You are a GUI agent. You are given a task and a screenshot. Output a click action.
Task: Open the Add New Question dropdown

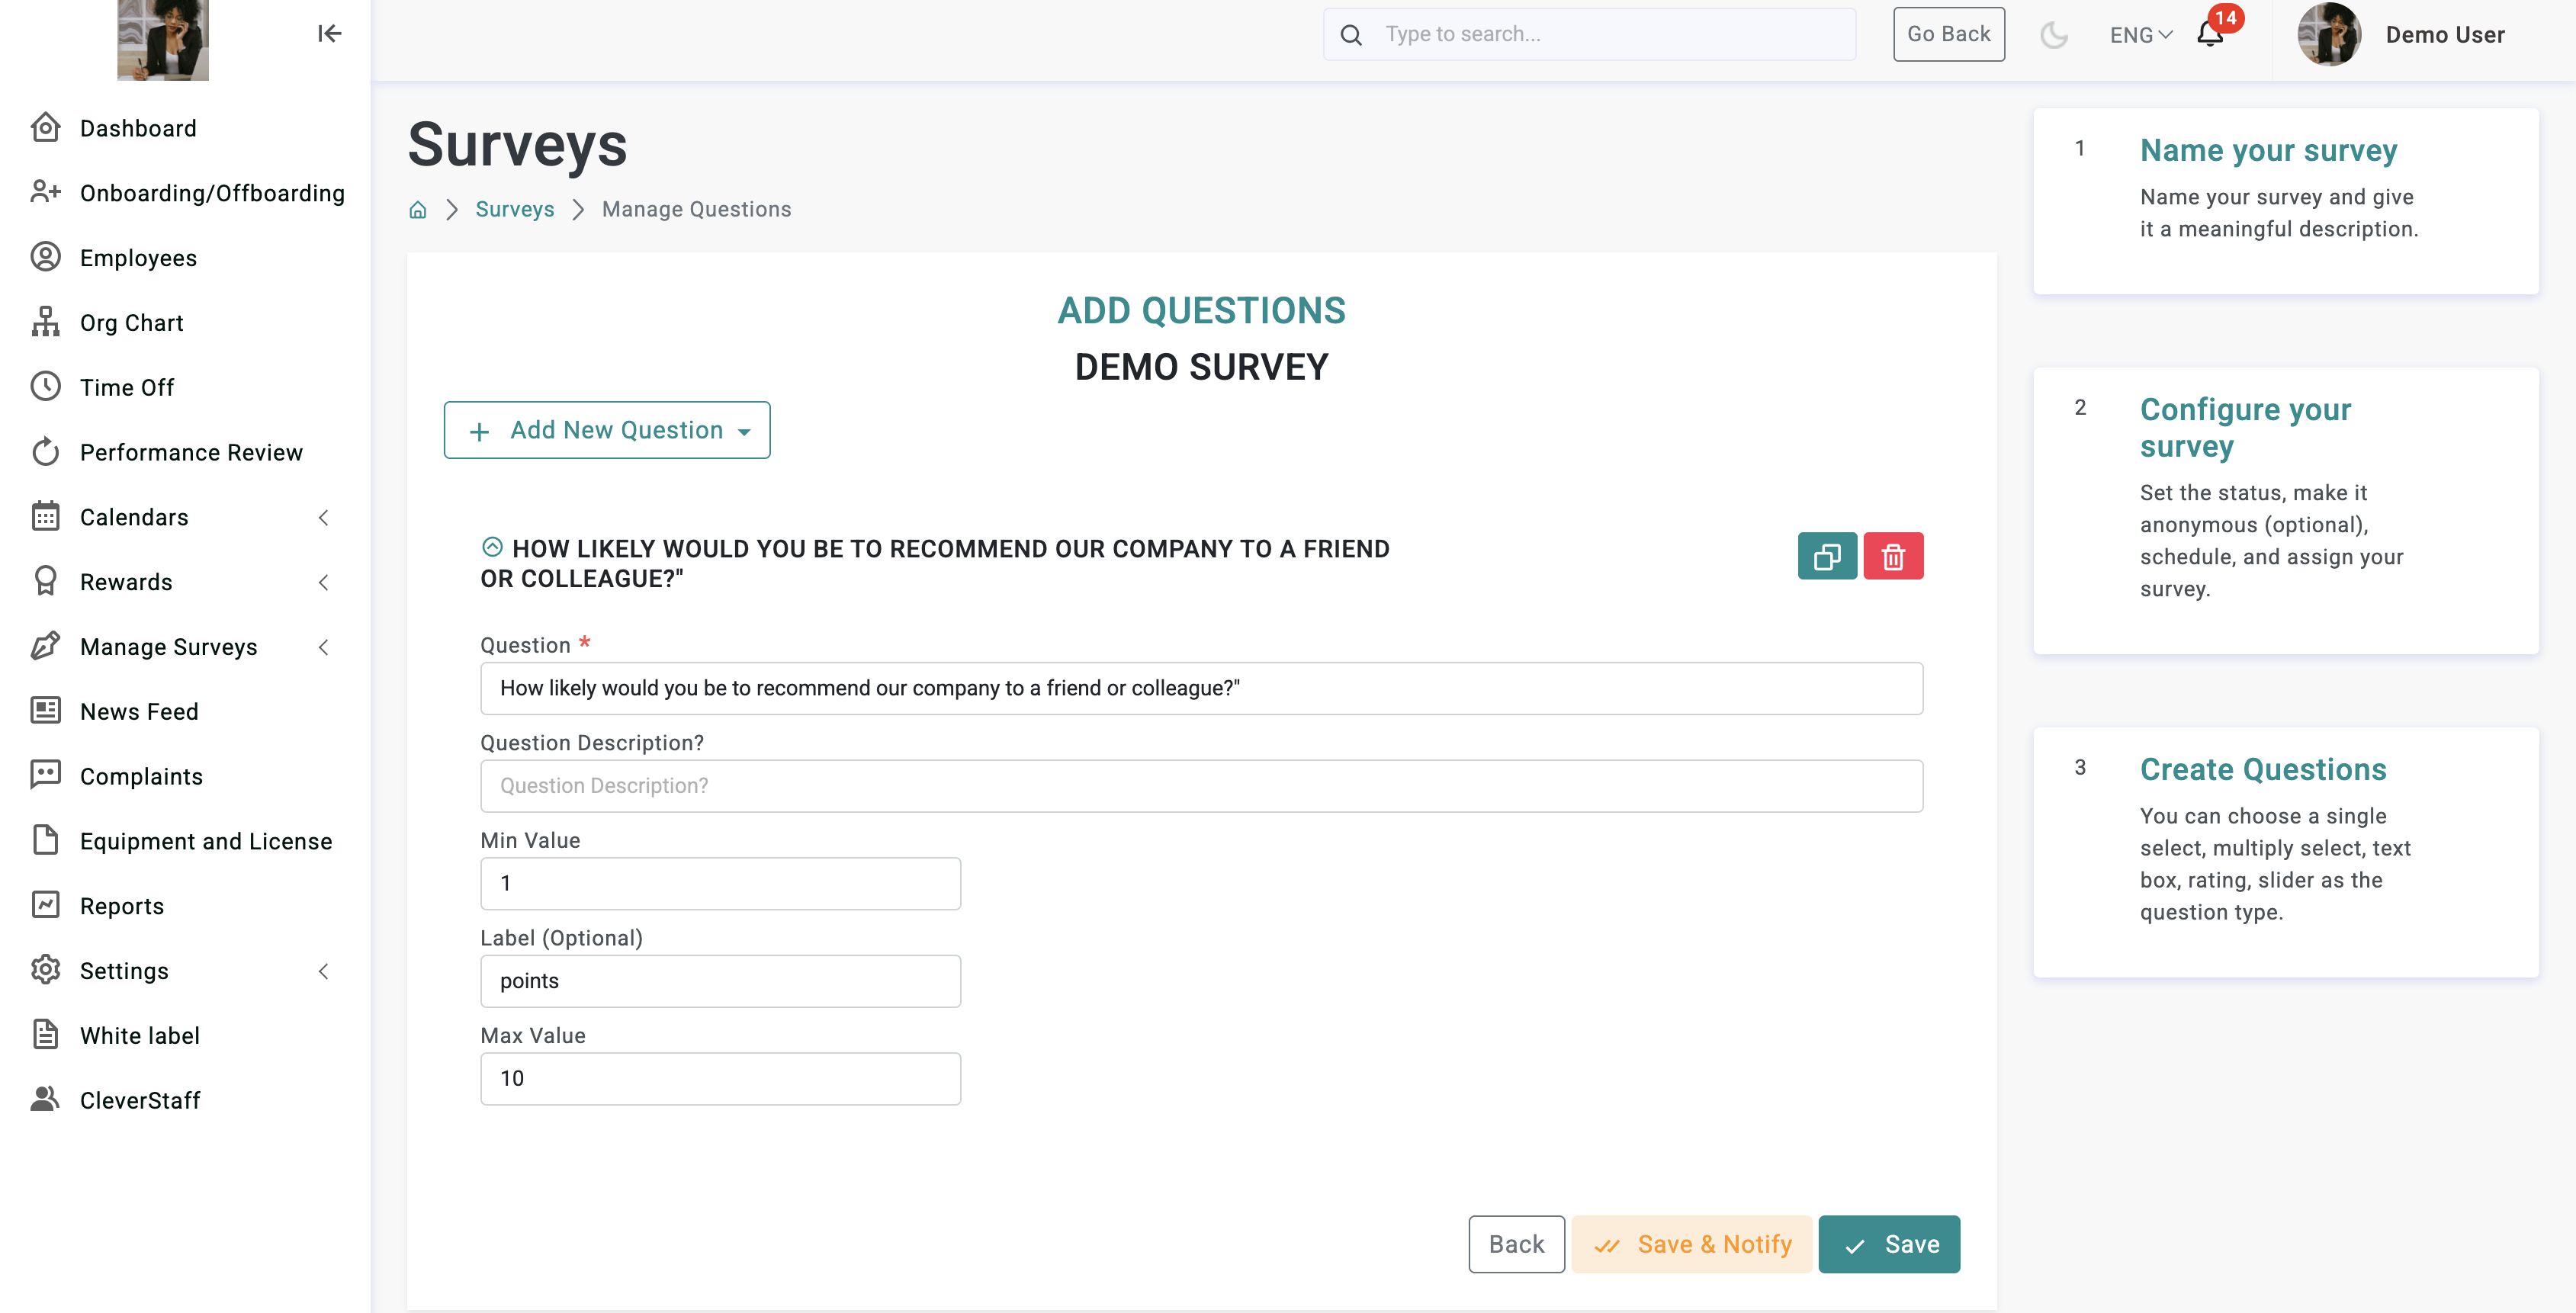[607, 430]
